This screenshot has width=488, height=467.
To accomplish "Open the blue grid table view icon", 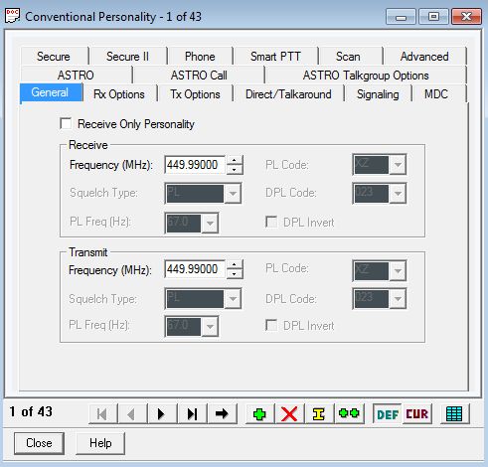I will pyautogui.click(x=454, y=414).
